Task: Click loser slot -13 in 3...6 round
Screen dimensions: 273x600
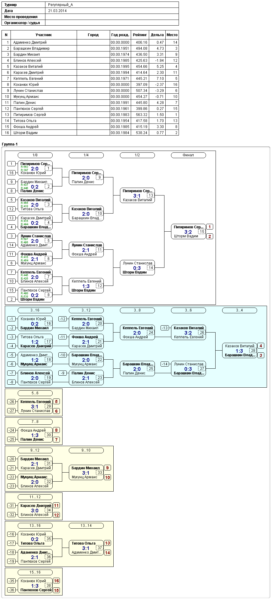Action: (165, 328)
